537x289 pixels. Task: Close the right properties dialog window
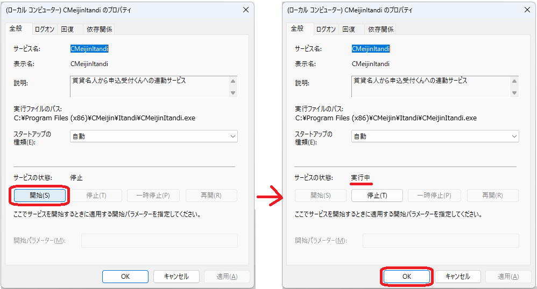527,10
